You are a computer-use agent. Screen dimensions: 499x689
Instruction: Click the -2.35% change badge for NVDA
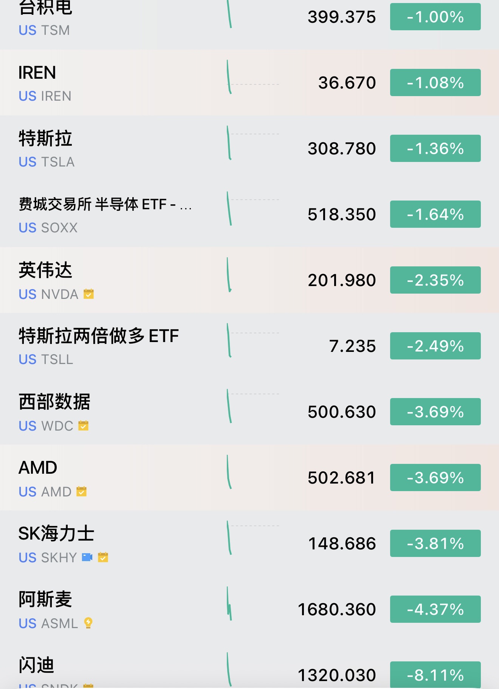pos(435,280)
